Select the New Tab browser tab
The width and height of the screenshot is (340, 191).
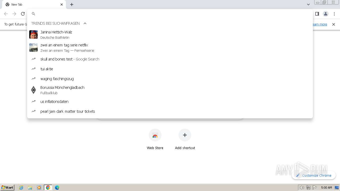pyautogui.click(x=34, y=5)
